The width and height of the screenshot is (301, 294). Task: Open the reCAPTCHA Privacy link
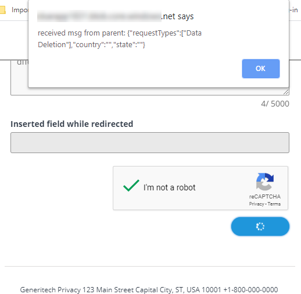256,204
